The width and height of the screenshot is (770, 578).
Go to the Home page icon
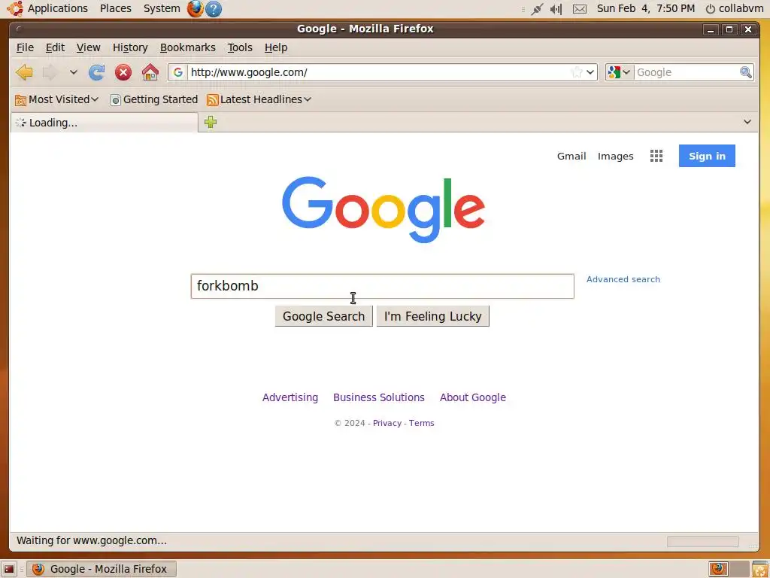click(x=150, y=72)
